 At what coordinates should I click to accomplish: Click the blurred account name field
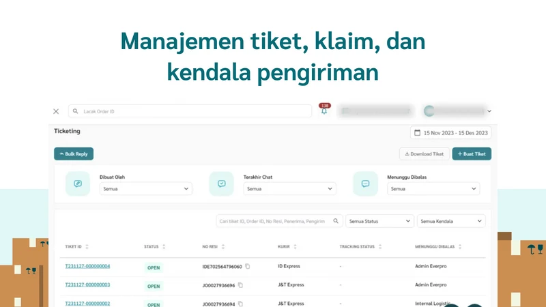point(375,111)
